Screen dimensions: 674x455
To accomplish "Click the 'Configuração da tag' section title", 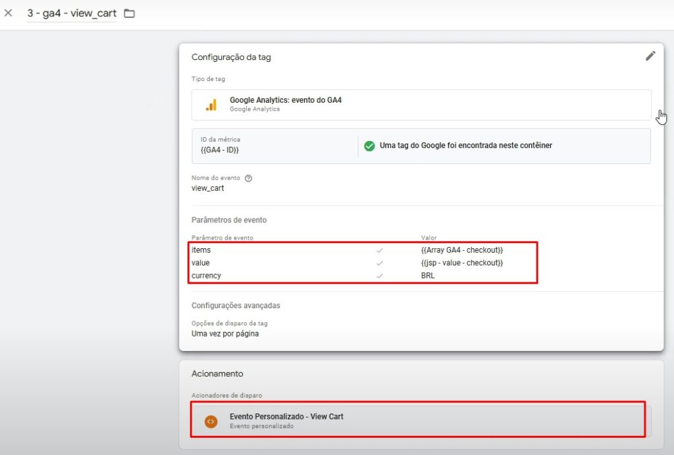I will (x=231, y=57).
